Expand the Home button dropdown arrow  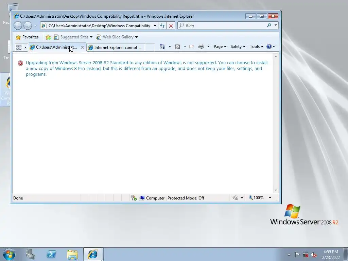click(170, 47)
